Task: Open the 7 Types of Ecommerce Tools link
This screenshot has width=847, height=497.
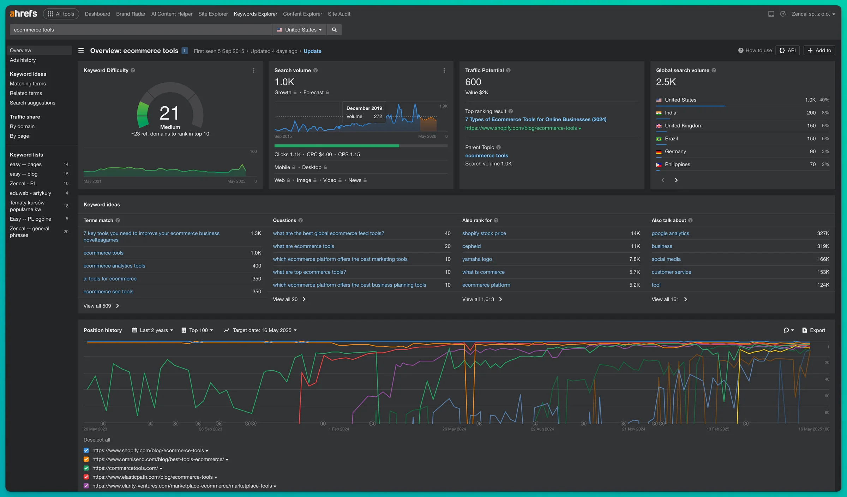Action: pos(536,119)
